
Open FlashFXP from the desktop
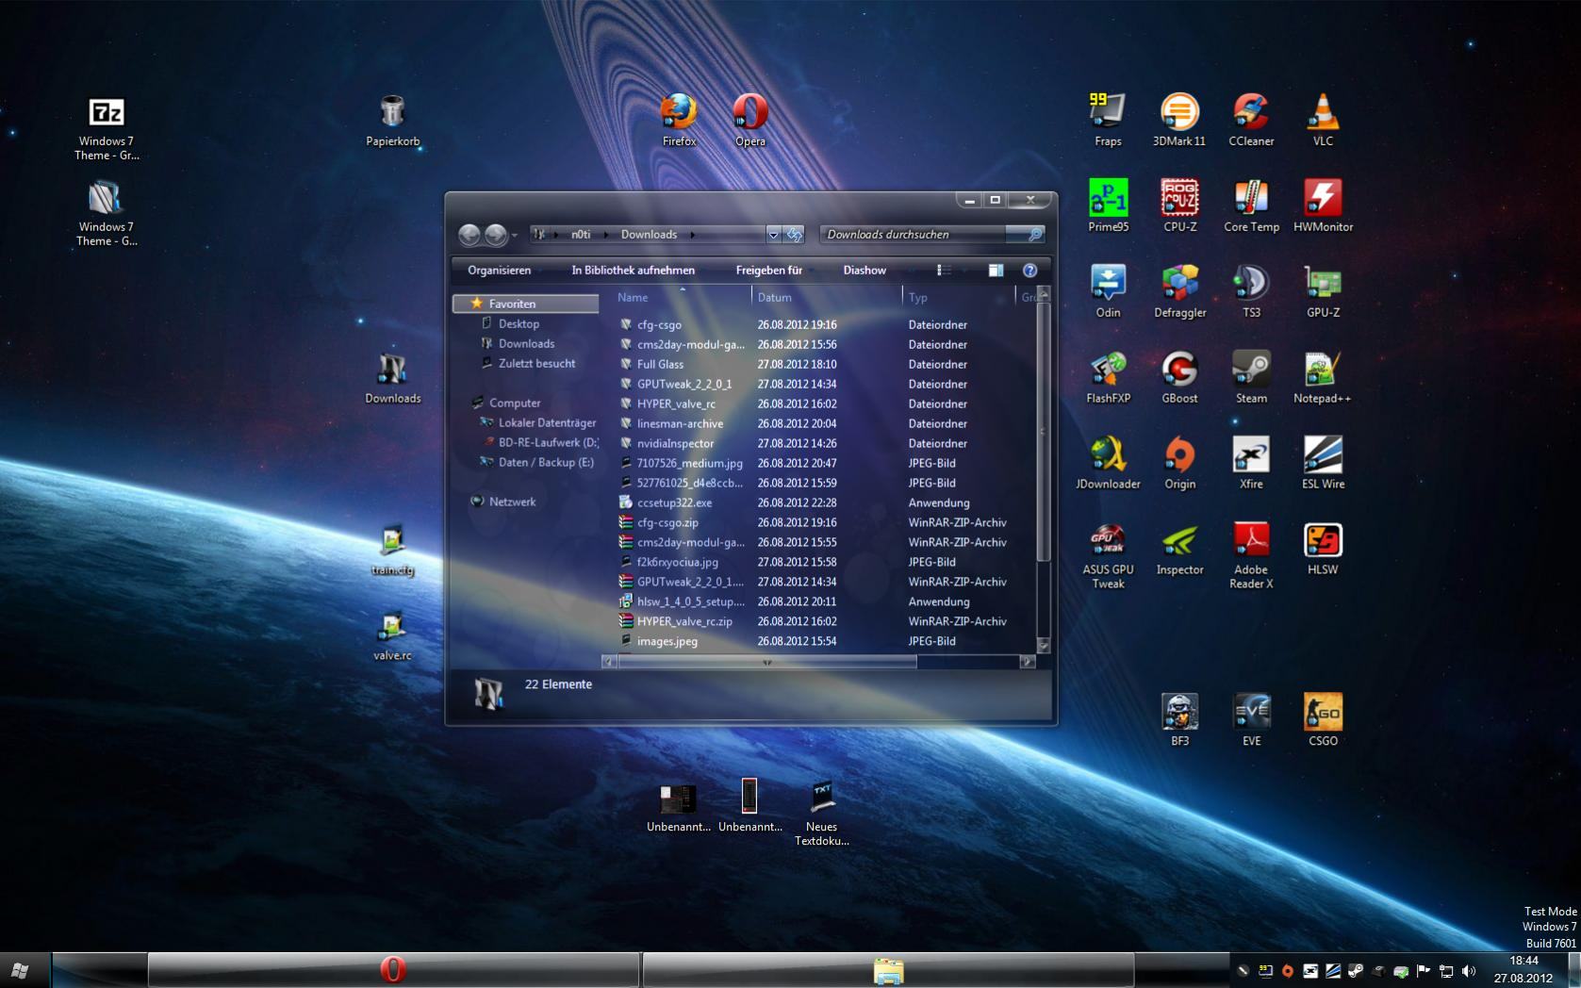(1108, 377)
